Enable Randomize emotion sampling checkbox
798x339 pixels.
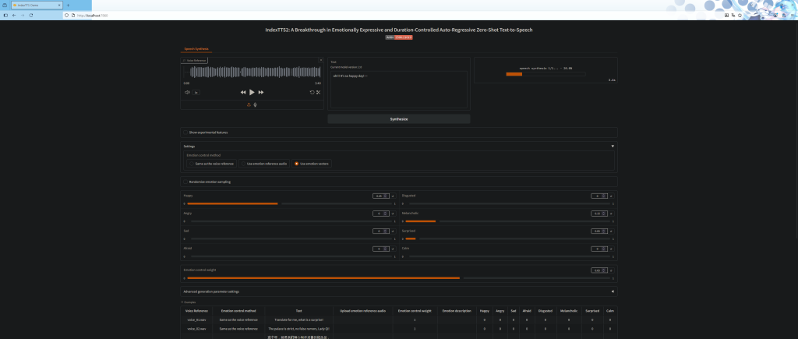pos(185,182)
